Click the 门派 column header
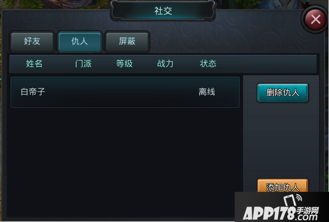Image resolution: width=329 pixels, height=222 pixels. (83, 64)
